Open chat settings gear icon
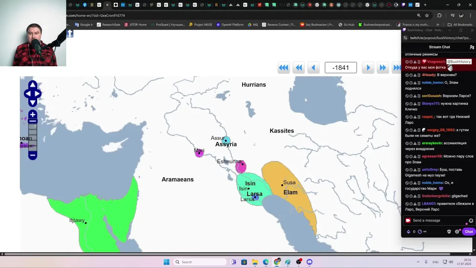476x268 pixels. 457,232
